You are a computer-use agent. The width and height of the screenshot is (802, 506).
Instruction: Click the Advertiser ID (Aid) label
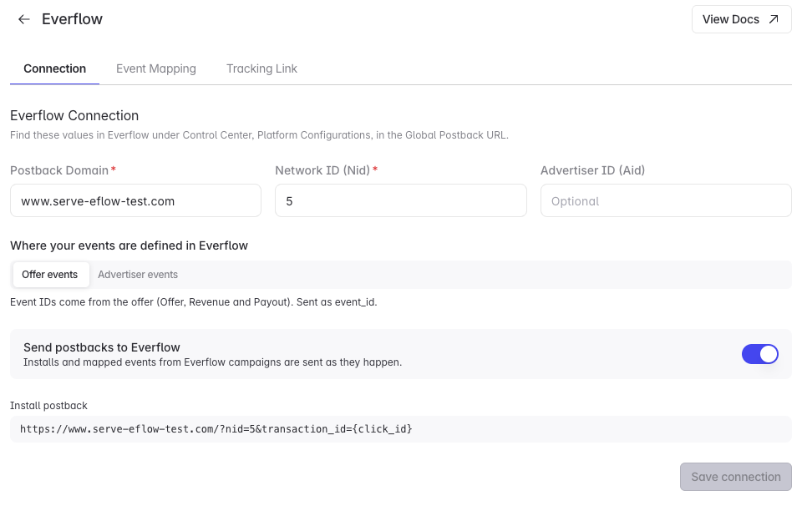tap(593, 170)
